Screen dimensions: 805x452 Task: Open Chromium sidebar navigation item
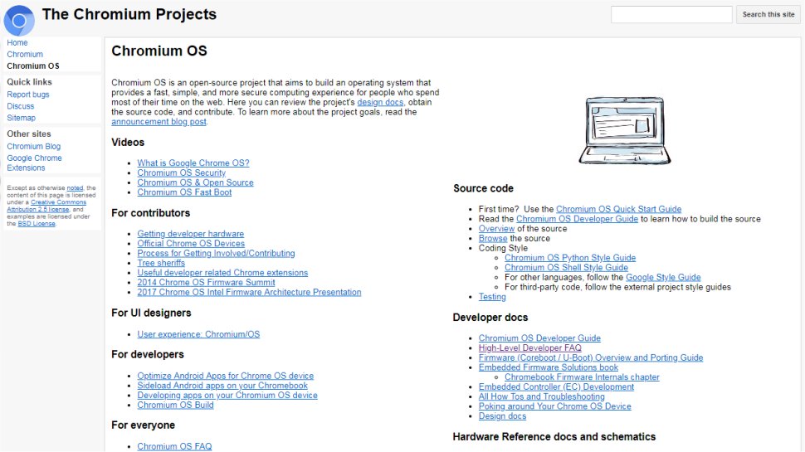click(25, 55)
